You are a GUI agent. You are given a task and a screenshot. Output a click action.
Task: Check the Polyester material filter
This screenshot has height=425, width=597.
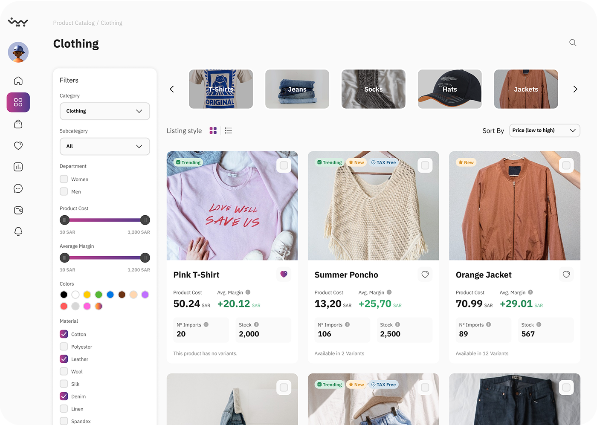pos(64,346)
